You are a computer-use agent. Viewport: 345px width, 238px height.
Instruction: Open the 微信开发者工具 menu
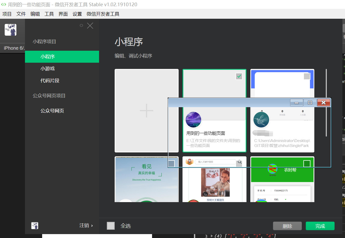click(x=103, y=14)
